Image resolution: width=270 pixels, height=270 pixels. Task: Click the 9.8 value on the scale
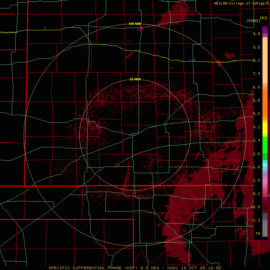[256, 34]
